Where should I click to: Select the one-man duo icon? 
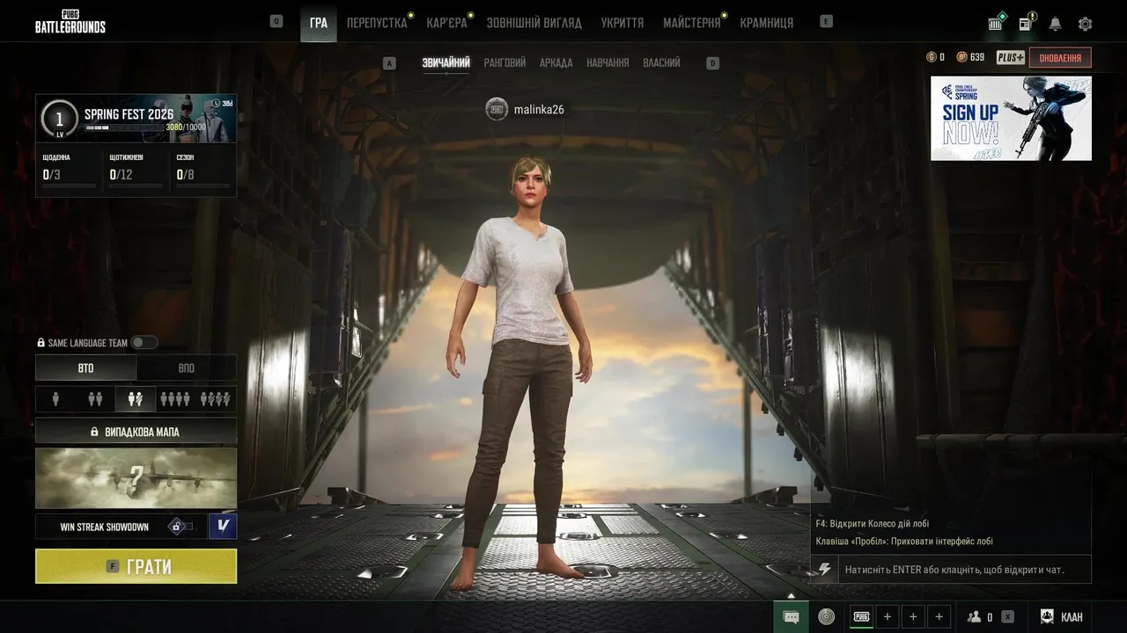pos(136,399)
